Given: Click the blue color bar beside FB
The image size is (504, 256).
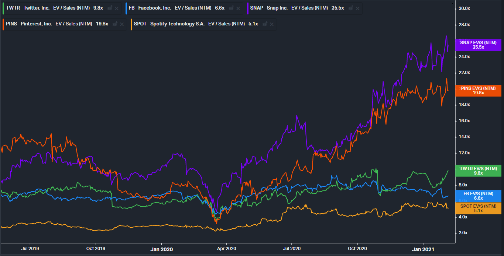Looking at the screenshot, I should click(126, 8).
